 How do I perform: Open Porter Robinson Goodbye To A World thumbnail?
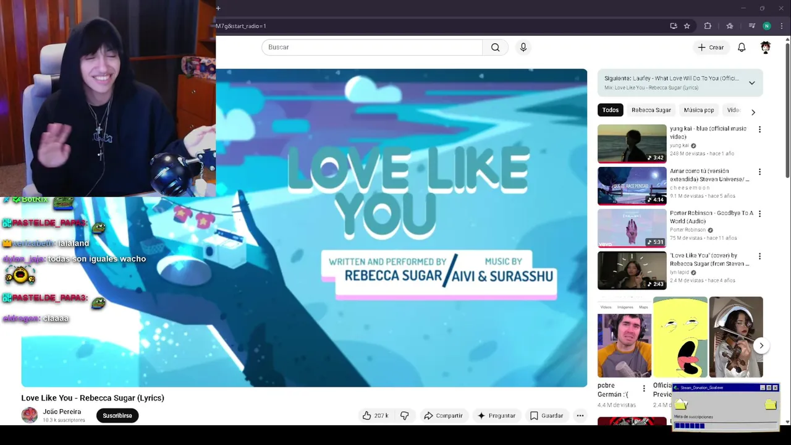[632, 228]
